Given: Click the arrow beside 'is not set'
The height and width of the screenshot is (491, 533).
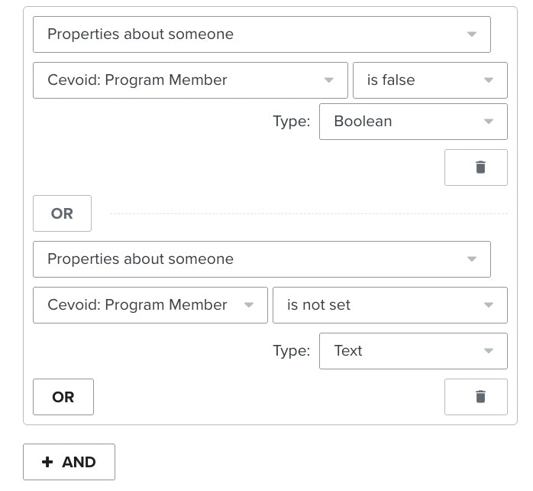Looking at the screenshot, I should click(x=489, y=305).
